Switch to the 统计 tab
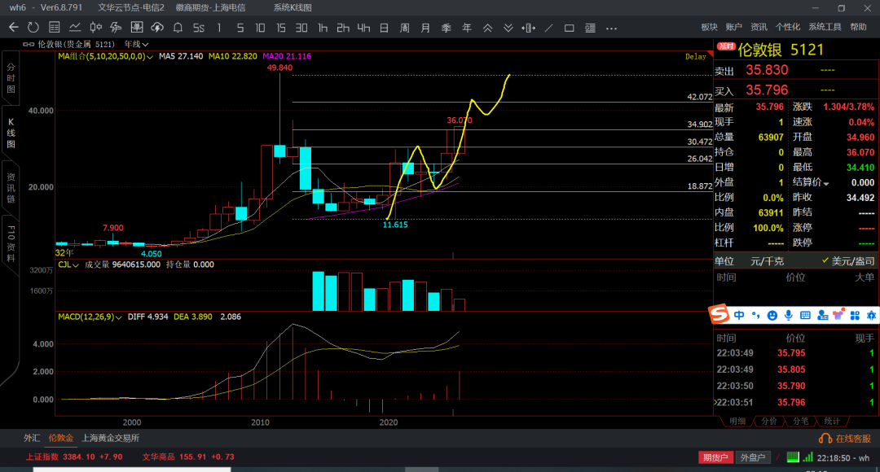The height and width of the screenshot is (472, 880). (x=832, y=421)
